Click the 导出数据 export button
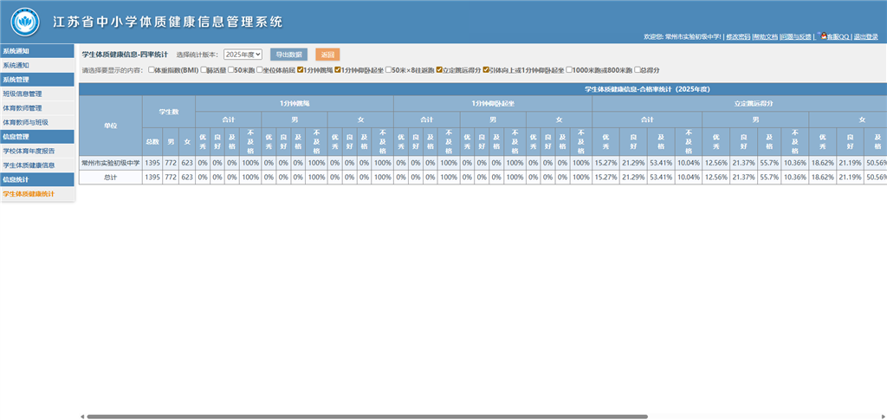This screenshot has width=887, height=420. coord(288,55)
